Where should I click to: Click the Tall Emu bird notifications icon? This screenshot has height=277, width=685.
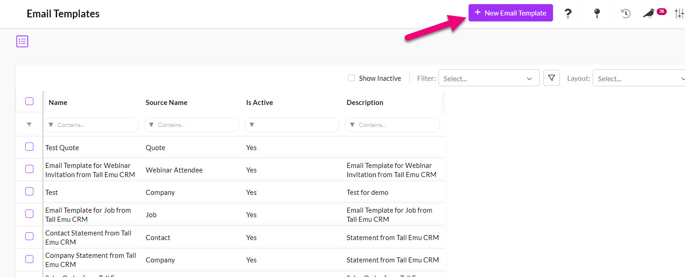click(x=648, y=14)
